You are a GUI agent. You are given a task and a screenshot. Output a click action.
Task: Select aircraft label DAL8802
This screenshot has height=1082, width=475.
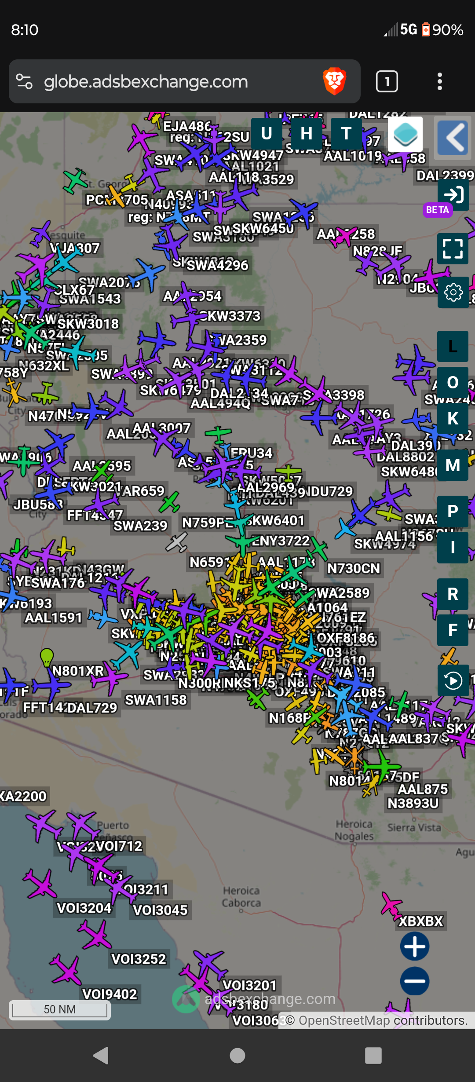click(x=406, y=457)
